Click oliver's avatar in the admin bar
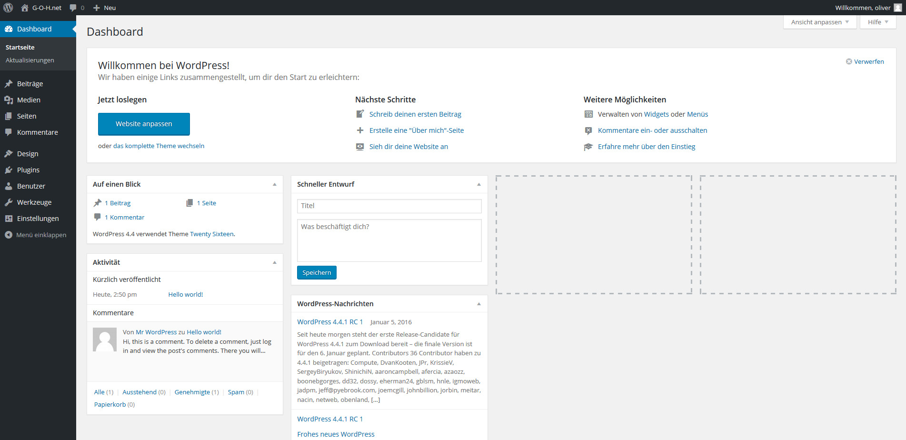Image resolution: width=906 pixels, height=440 pixels. (x=898, y=8)
